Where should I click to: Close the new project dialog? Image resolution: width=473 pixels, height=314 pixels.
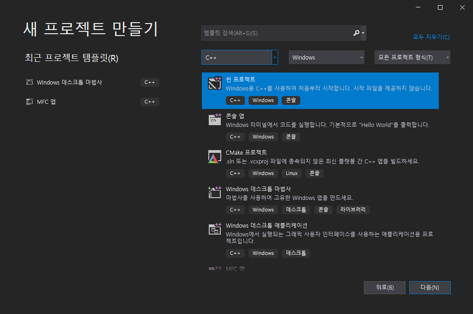462,7
